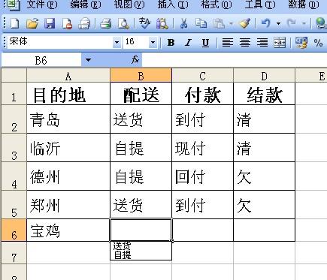327x280 pixels.
Task: Open the font size dropdown arrow
Action: click(153, 42)
